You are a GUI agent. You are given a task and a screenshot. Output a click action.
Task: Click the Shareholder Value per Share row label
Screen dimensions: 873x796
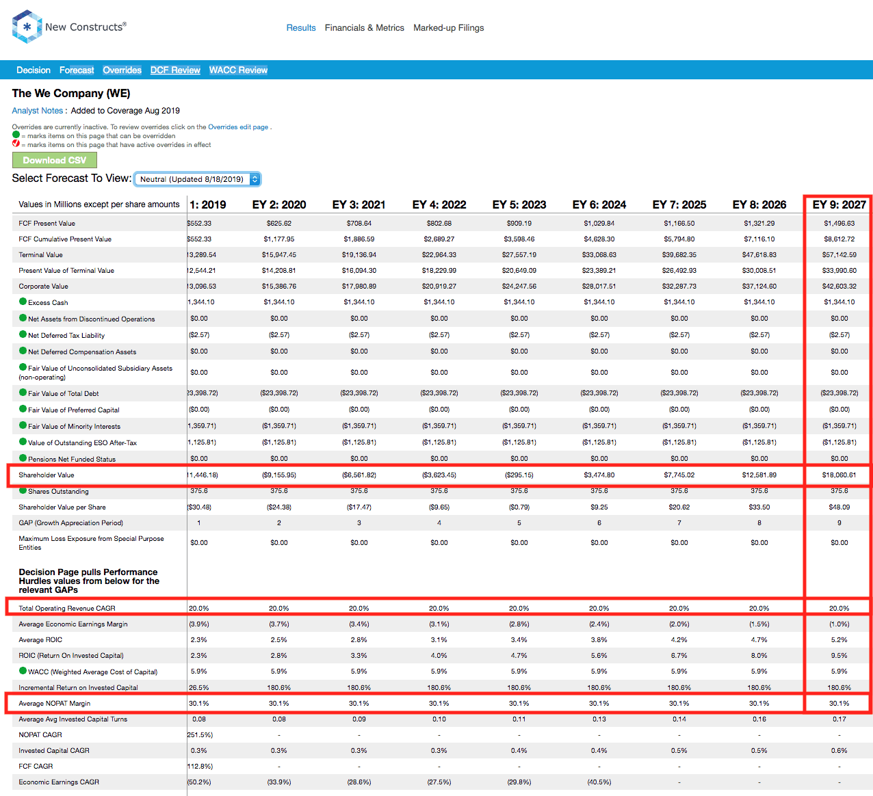[x=62, y=507]
